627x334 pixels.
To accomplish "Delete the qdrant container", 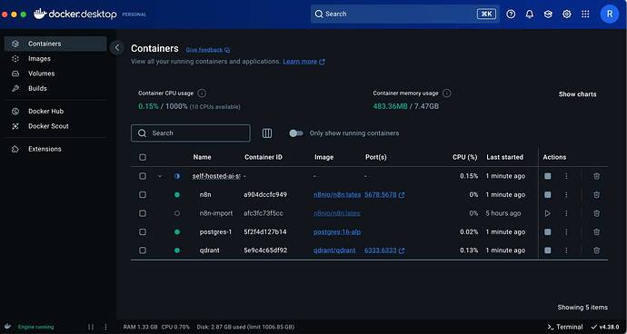I will point(596,250).
